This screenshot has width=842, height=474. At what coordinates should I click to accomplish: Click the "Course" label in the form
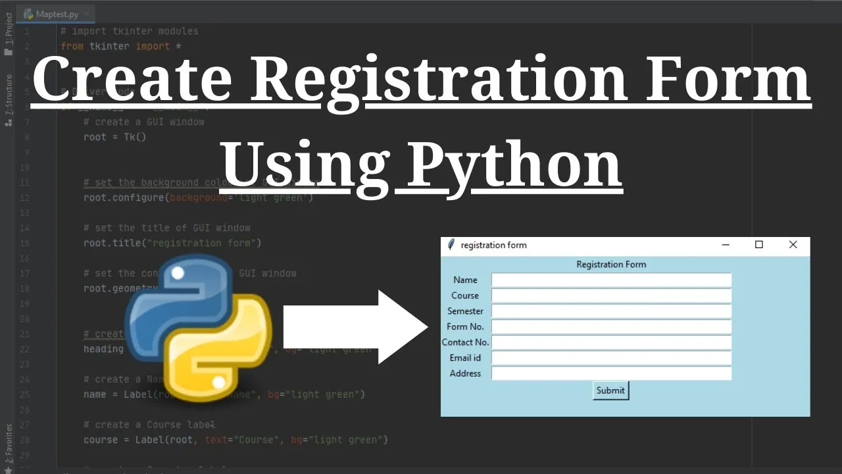point(465,296)
